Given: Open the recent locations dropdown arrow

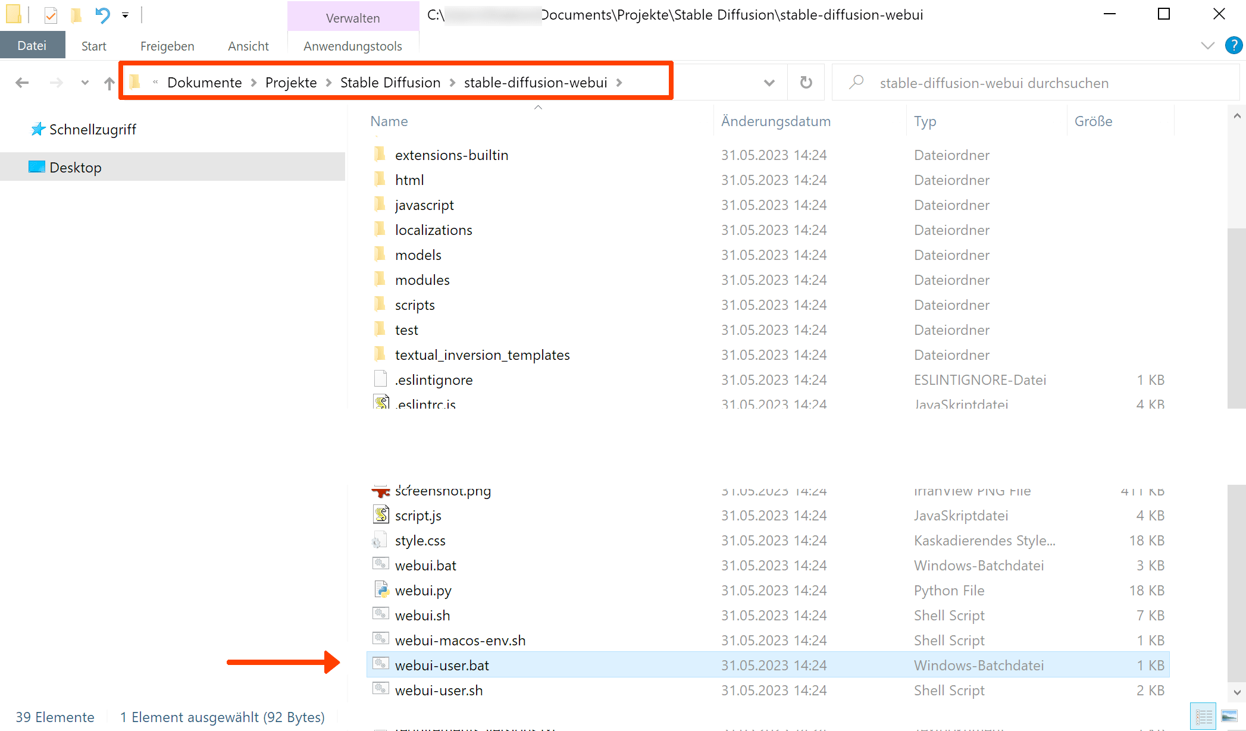Looking at the screenshot, I should pyautogui.click(x=85, y=83).
